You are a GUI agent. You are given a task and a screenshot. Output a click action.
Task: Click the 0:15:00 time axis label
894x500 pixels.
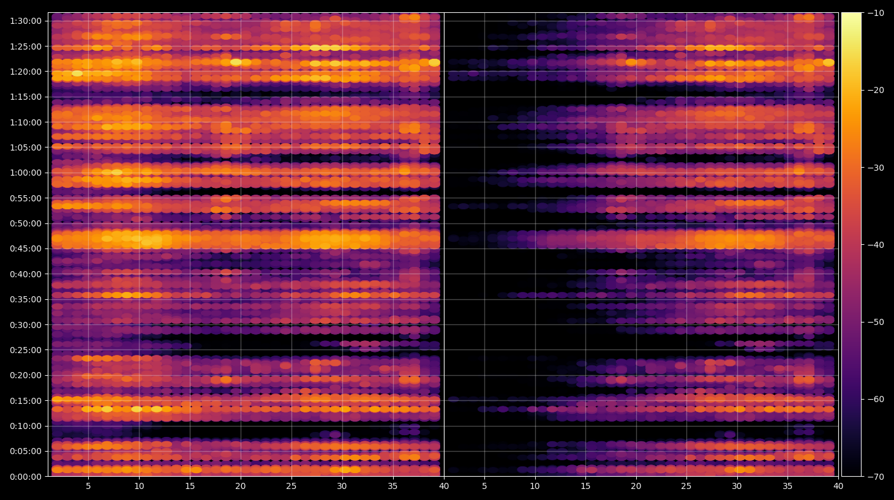tap(26, 401)
